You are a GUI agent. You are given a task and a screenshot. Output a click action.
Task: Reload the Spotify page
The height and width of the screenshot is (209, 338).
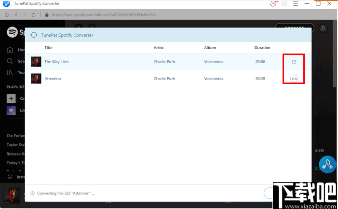coord(33,14)
